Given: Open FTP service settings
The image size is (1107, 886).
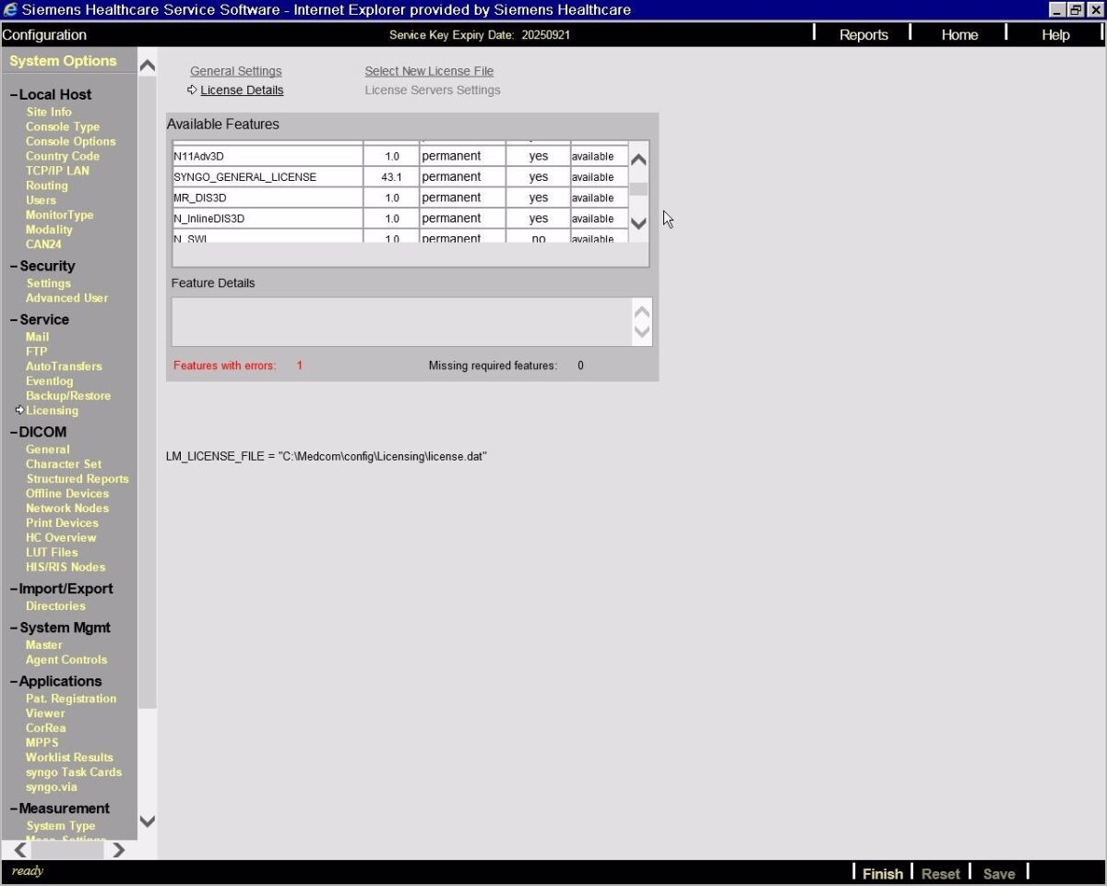Looking at the screenshot, I should [x=36, y=352].
